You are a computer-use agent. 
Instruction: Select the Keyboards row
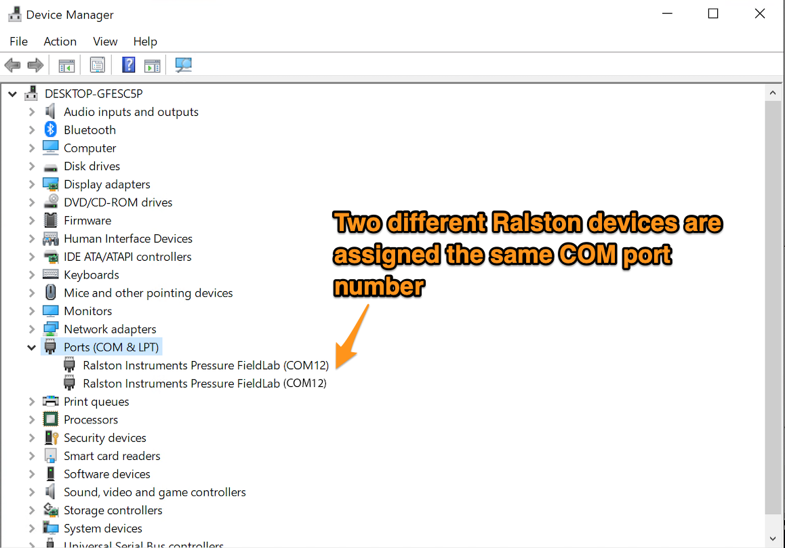(x=92, y=275)
